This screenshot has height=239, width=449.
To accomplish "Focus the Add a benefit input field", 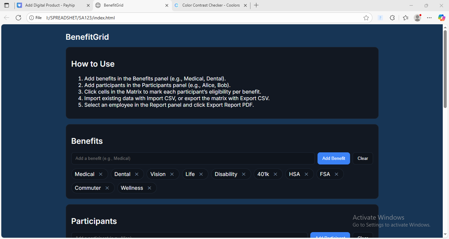I will [193, 159].
